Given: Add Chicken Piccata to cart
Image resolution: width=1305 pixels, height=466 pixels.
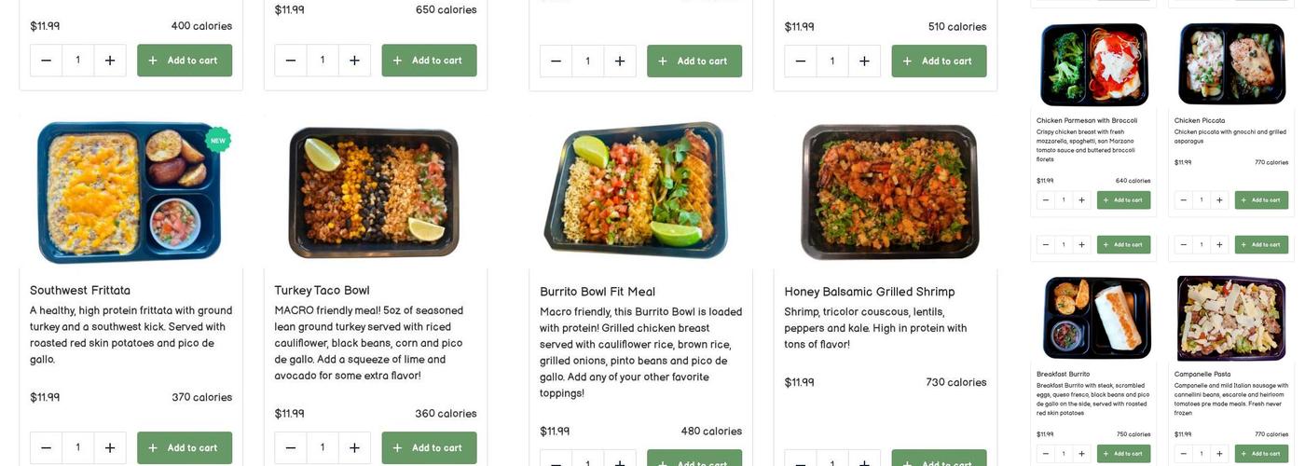Looking at the screenshot, I should [x=1261, y=199].
